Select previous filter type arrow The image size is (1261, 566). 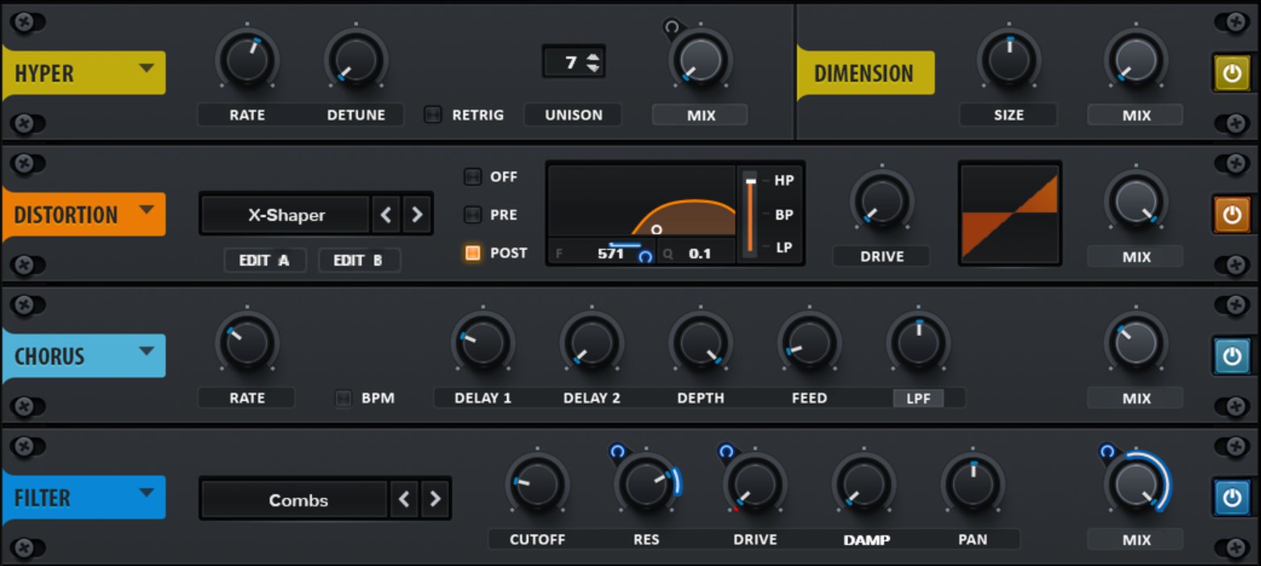pyautogui.click(x=404, y=500)
